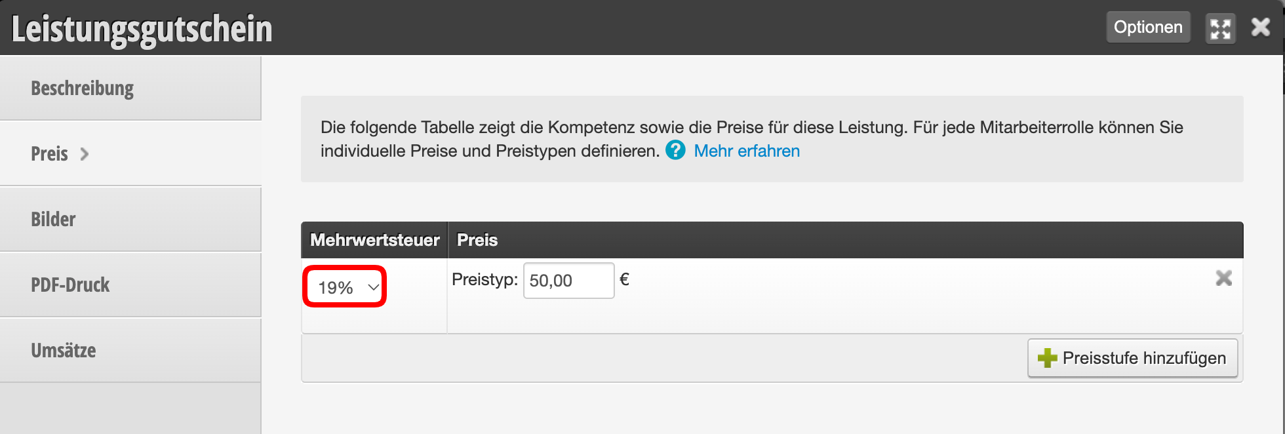Open the 19% Mehrwertsteuer dropdown
The image size is (1285, 434).
tap(345, 286)
